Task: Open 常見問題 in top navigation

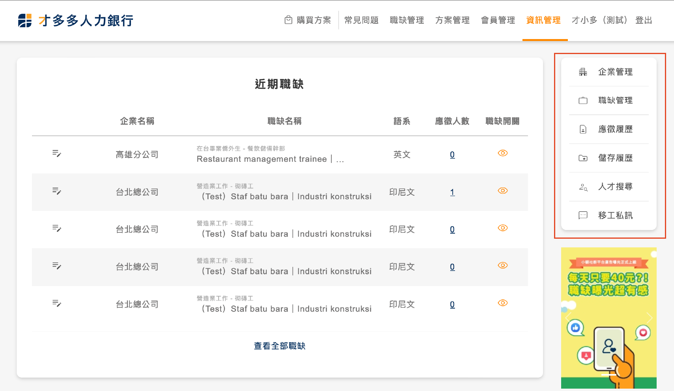Action: click(x=361, y=20)
